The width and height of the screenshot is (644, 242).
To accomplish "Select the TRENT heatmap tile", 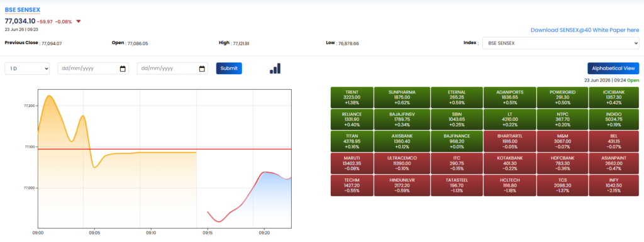I will (x=352, y=97).
